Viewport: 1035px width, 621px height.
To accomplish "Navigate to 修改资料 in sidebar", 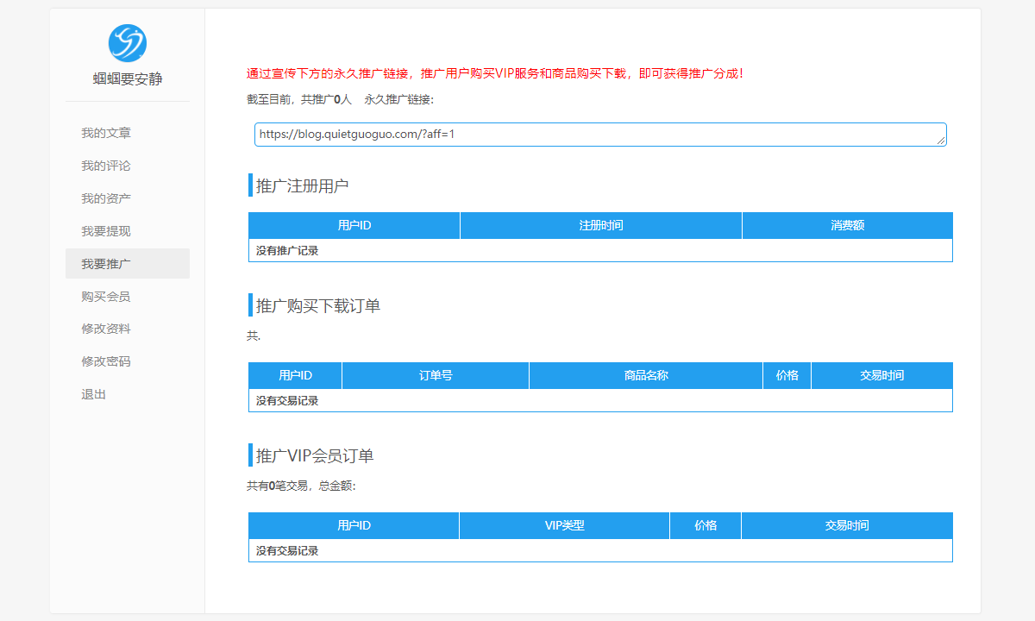I will coord(106,329).
